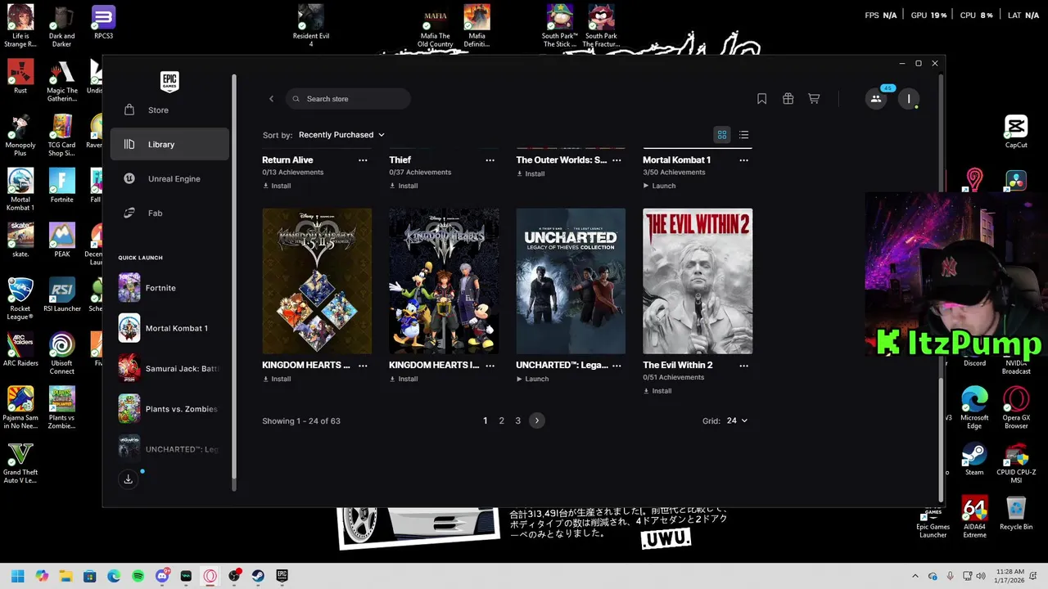1048x589 pixels.
Task: Open Rocket League desktop shortcut
Action: (20, 299)
